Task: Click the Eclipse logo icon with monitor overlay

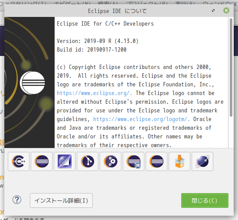Action: [134, 161]
